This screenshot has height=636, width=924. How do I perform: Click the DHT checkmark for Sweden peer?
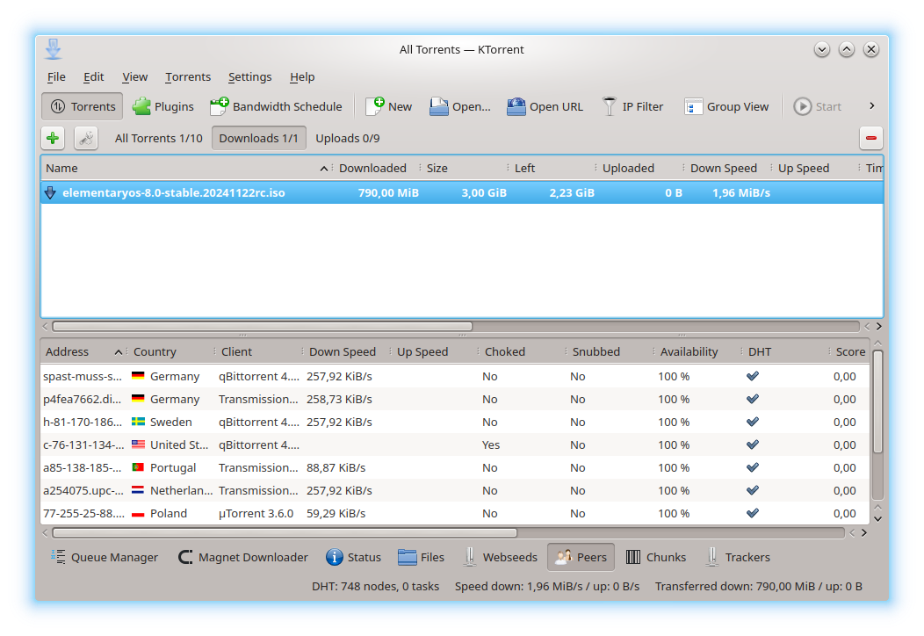point(753,422)
